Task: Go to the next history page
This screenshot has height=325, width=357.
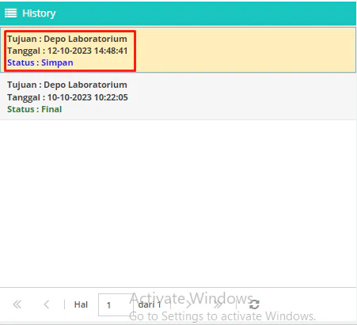Action: 188,304
